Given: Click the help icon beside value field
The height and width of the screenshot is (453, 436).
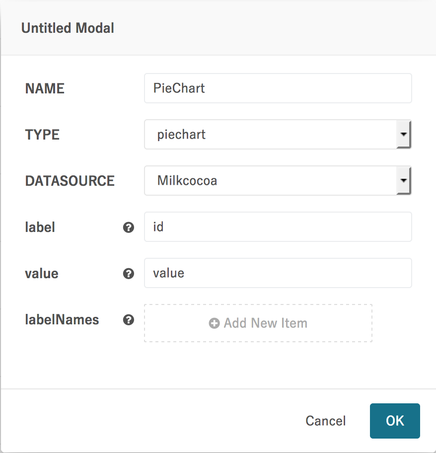Looking at the screenshot, I should 129,274.
